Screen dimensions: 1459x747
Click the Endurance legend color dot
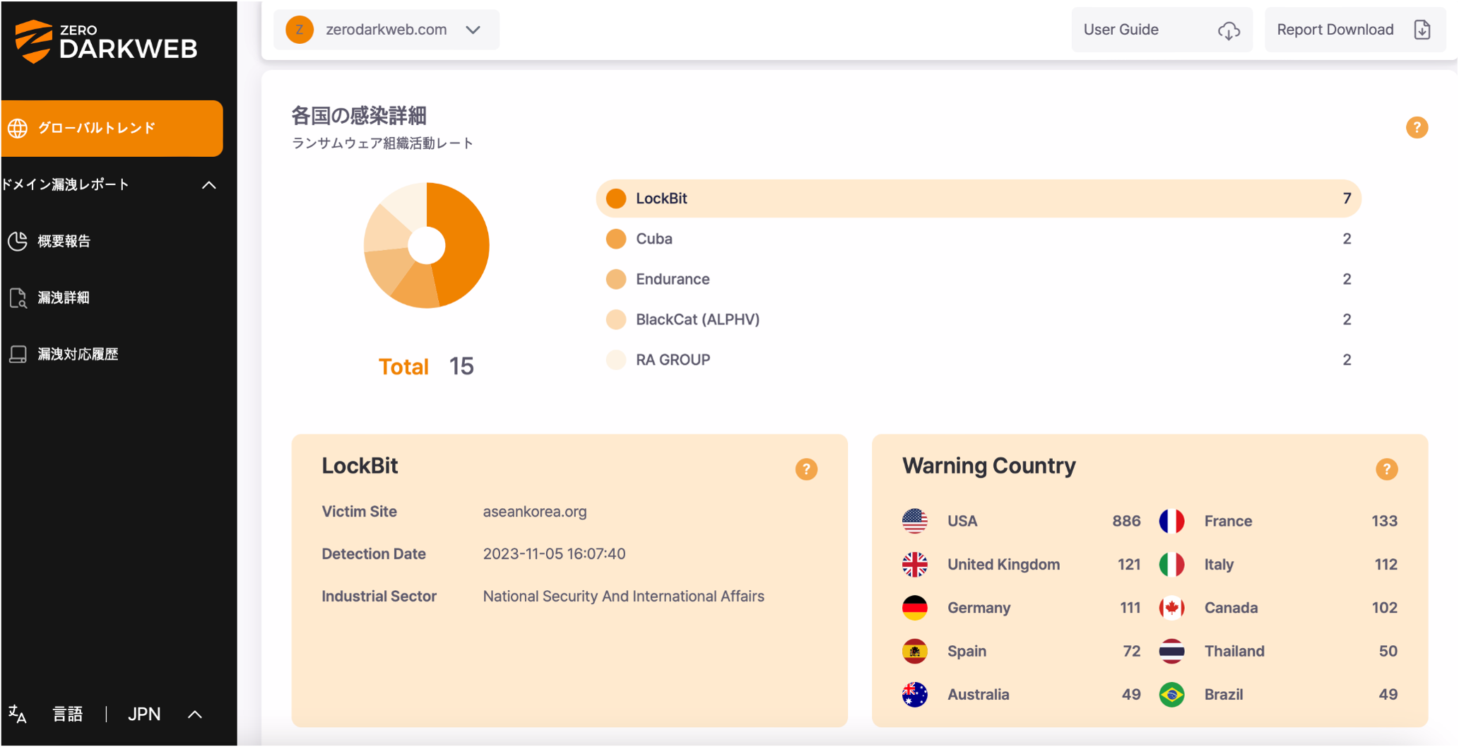[616, 279]
